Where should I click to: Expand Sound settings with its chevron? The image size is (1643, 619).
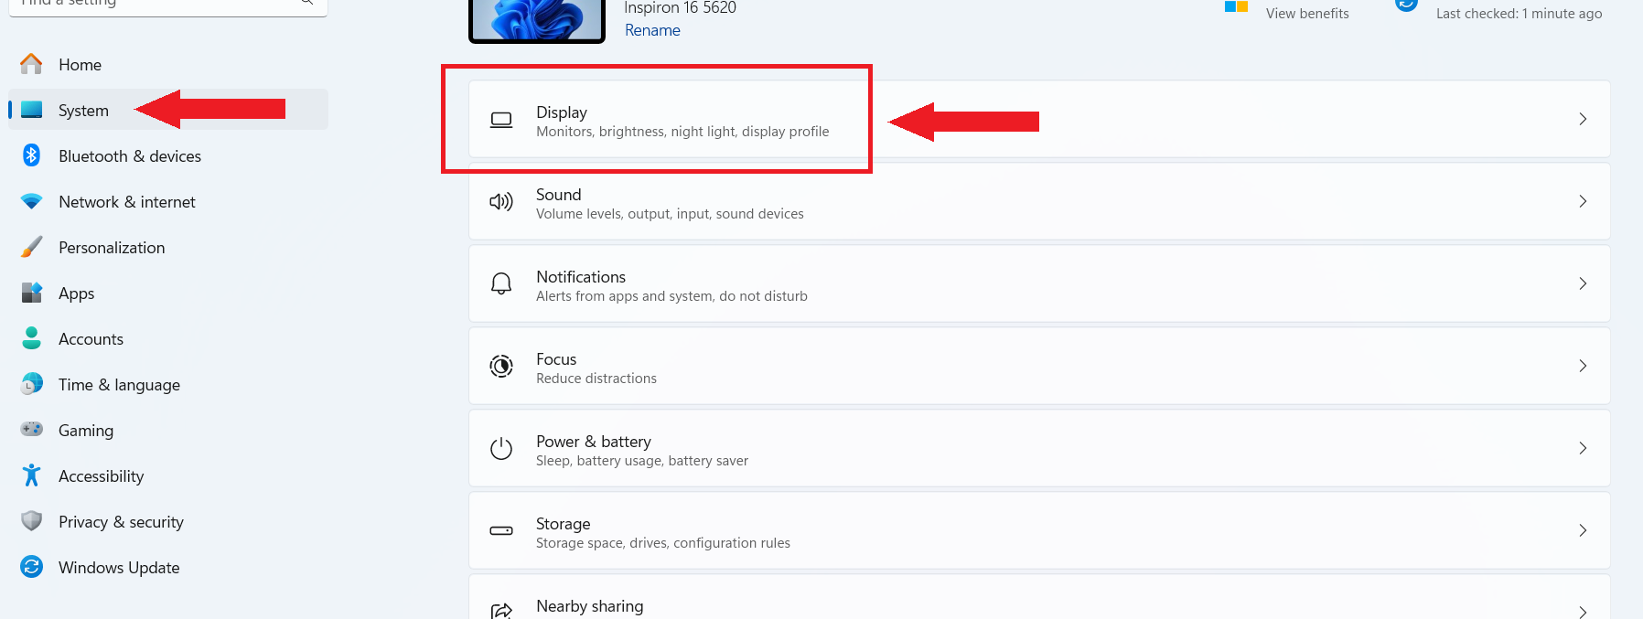pos(1582,201)
